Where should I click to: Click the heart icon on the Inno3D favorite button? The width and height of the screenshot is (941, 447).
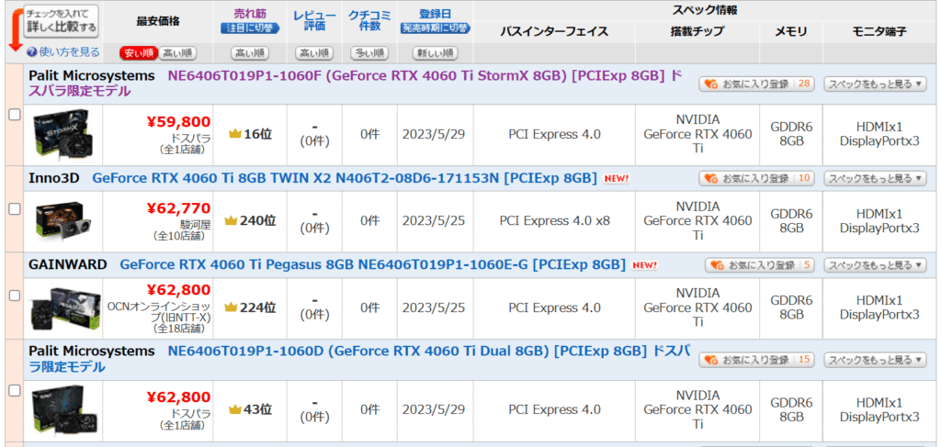click(711, 178)
